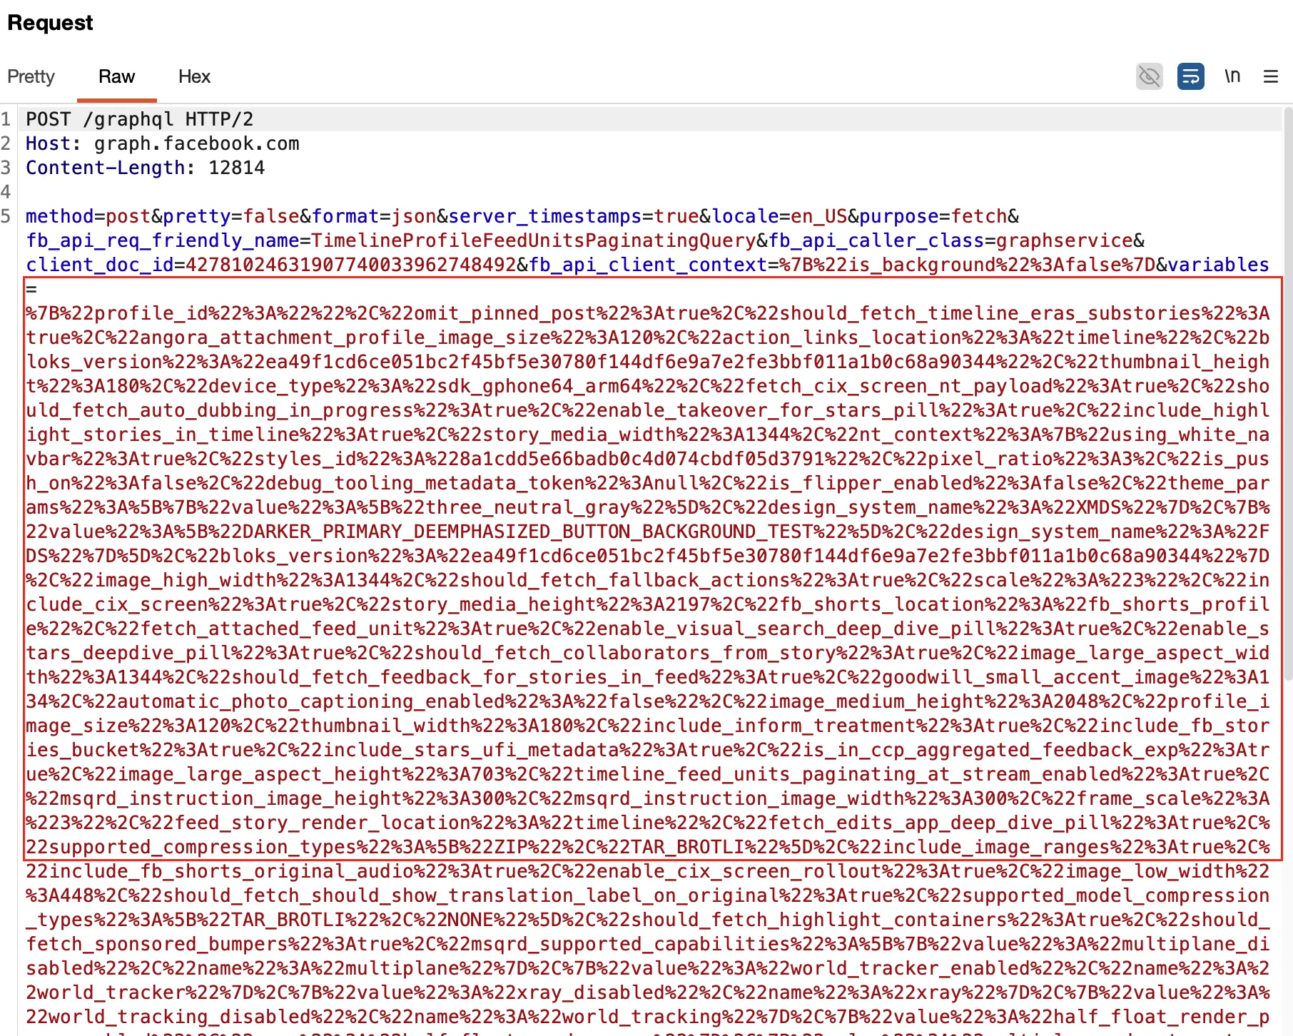Click line number 5 in the gutter

point(6,216)
